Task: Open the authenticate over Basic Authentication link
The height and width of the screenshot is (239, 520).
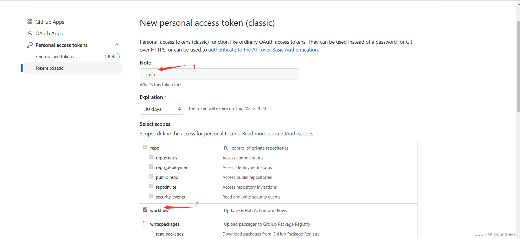Action: (x=263, y=49)
